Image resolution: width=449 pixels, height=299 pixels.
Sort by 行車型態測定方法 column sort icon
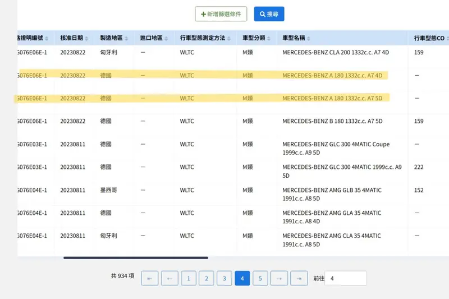point(229,38)
